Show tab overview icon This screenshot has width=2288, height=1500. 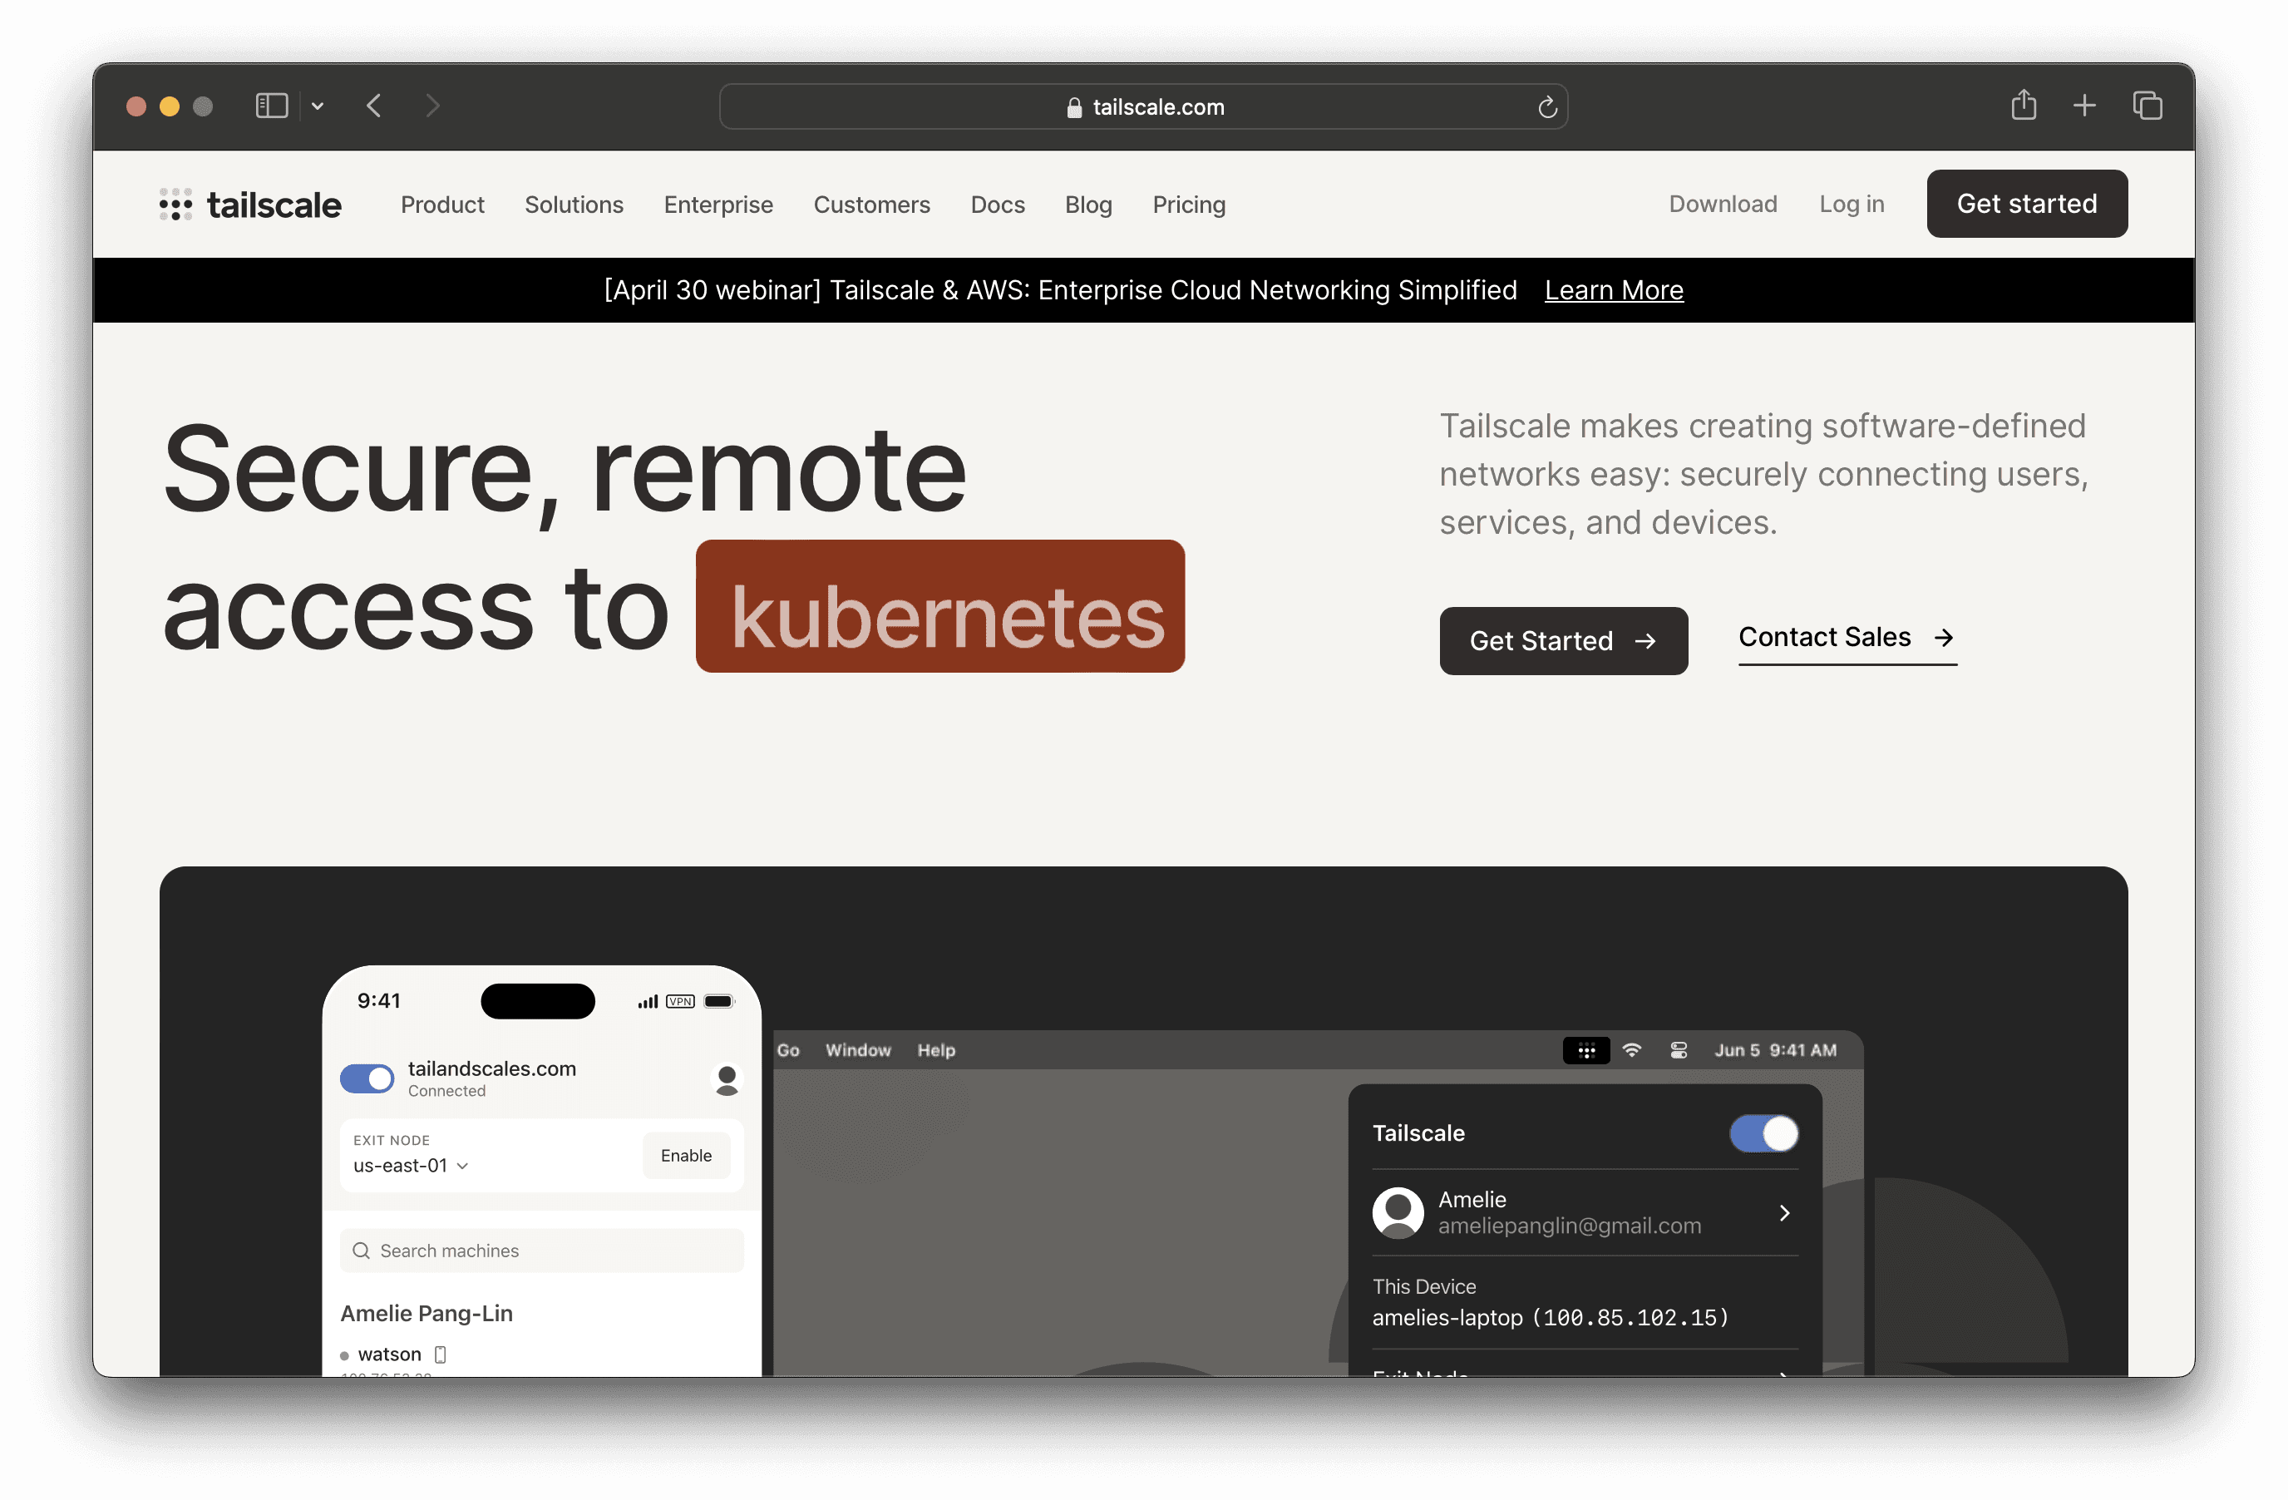2147,106
